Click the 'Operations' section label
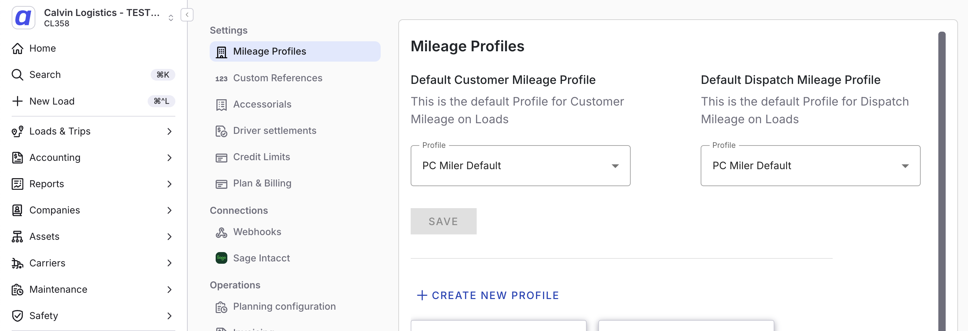 pyautogui.click(x=235, y=285)
